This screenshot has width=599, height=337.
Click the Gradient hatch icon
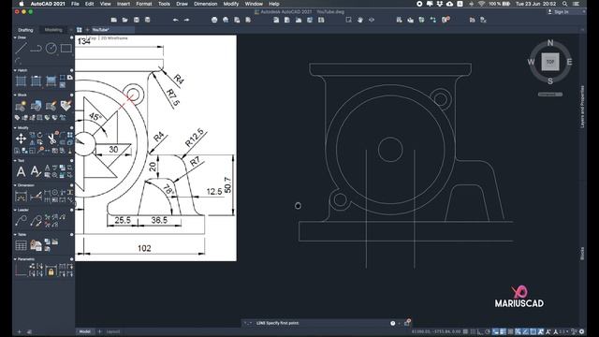[51, 81]
